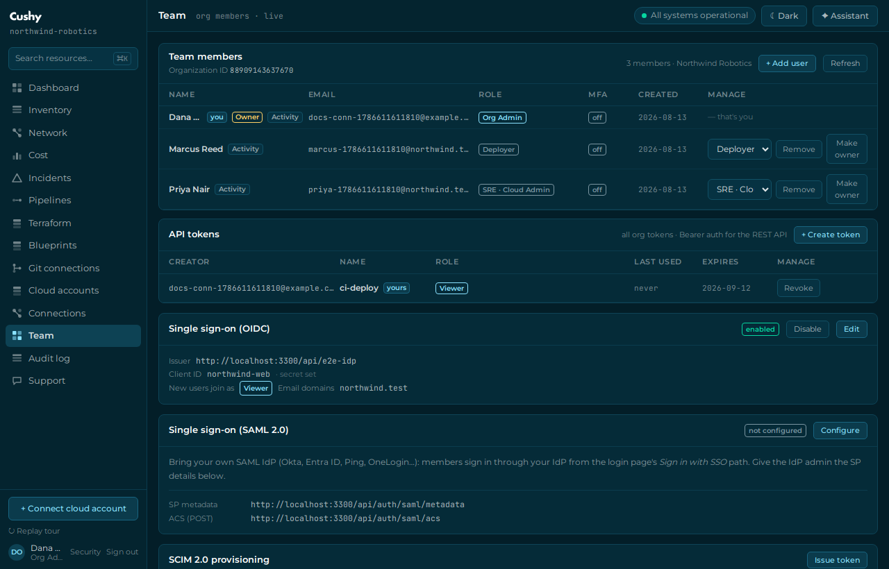The height and width of the screenshot is (569, 889).
Task: Click the Inventory list icon
Action: [x=17, y=110]
